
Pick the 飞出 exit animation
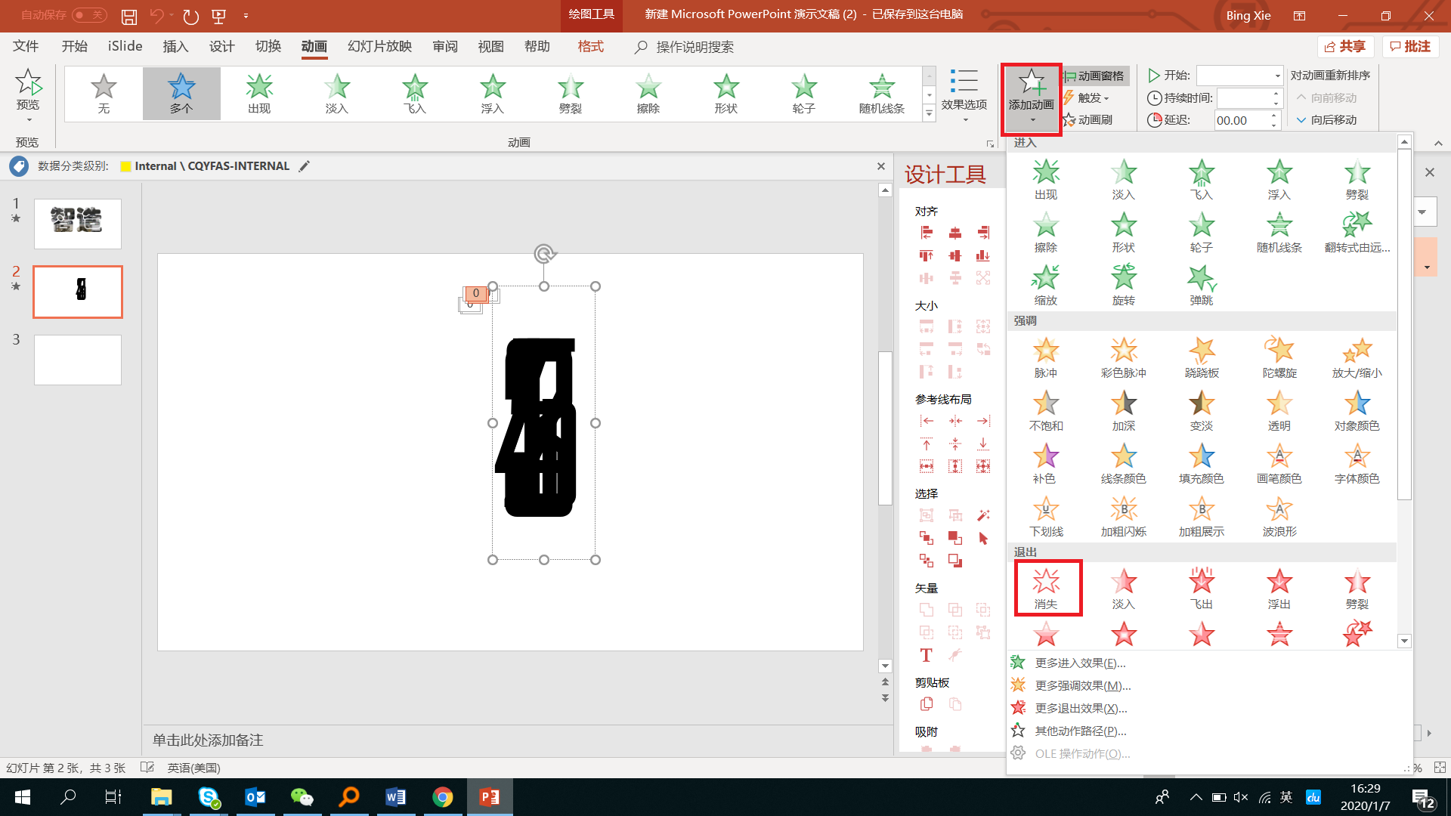click(1201, 588)
